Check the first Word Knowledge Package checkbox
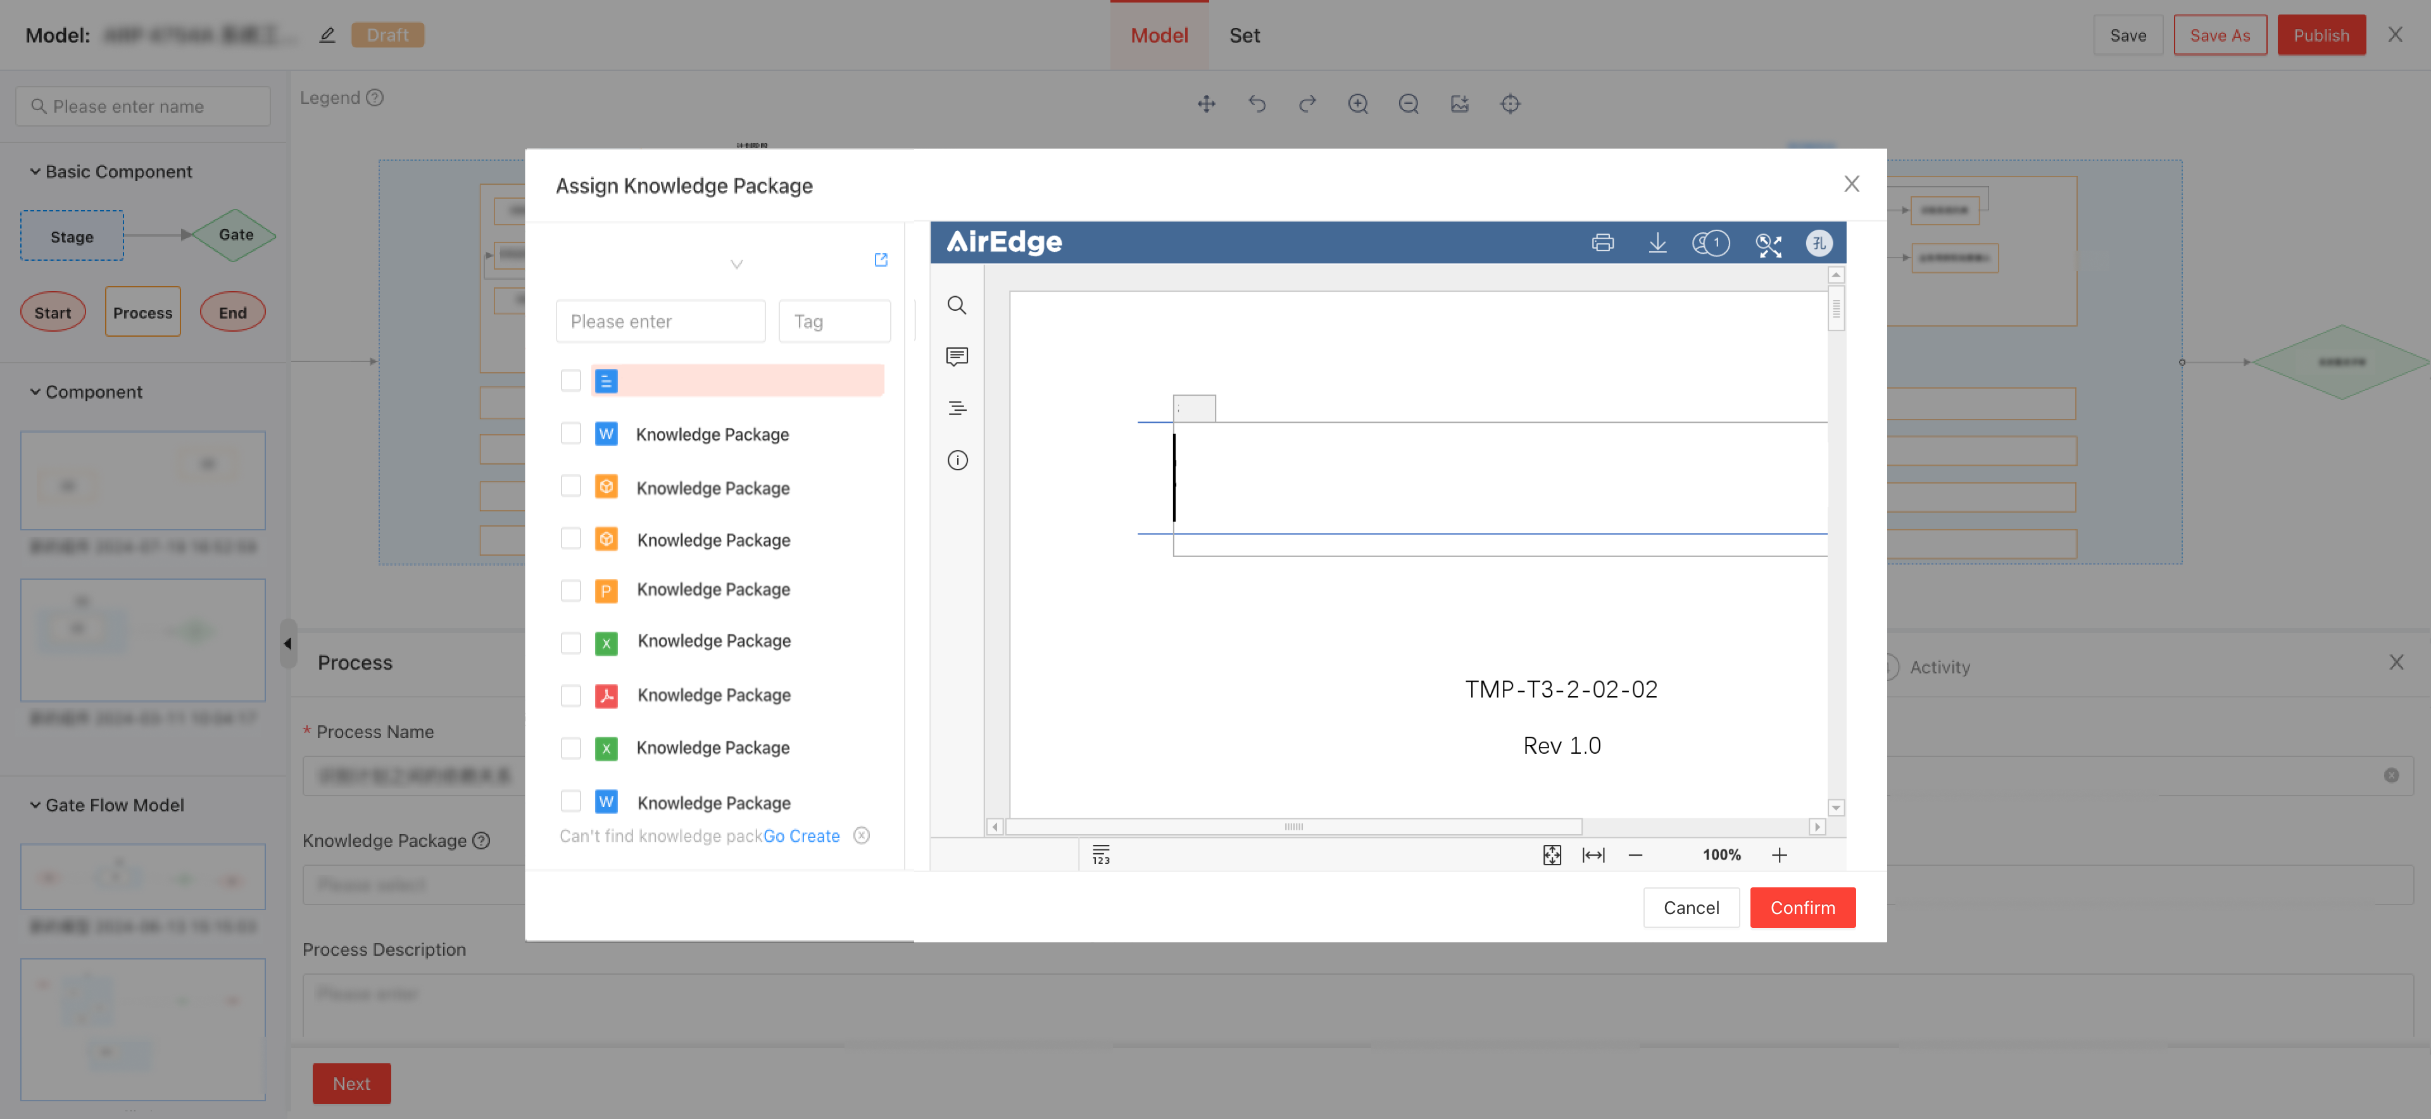The width and height of the screenshot is (2431, 1119). coord(570,433)
